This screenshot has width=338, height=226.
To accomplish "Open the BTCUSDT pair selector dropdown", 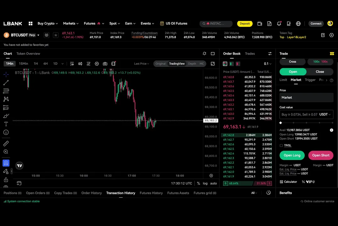I will (38, 35).
